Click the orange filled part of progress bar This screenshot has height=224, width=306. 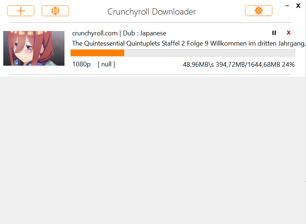(x=97, y=53)
